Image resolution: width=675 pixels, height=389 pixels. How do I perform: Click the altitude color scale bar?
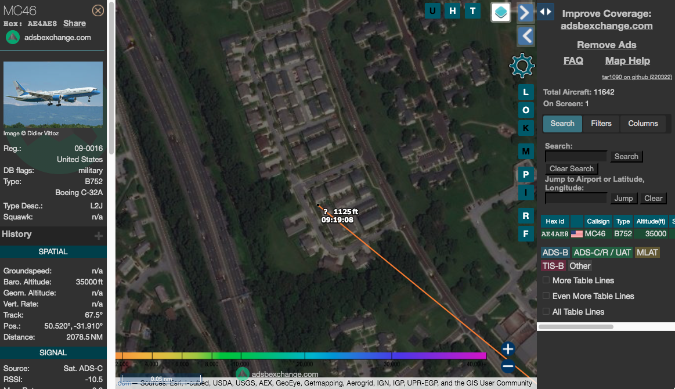coord(301,356)
